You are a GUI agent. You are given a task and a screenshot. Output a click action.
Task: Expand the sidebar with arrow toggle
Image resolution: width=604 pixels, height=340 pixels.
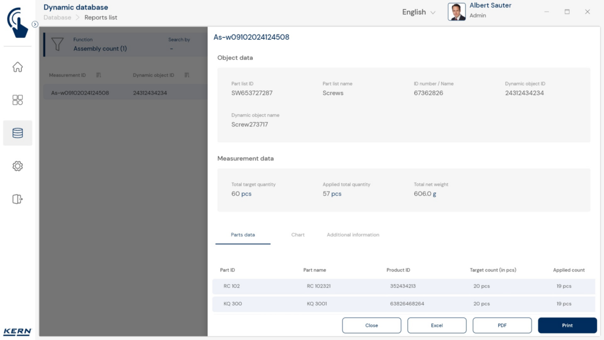click(x=35, y=24)
